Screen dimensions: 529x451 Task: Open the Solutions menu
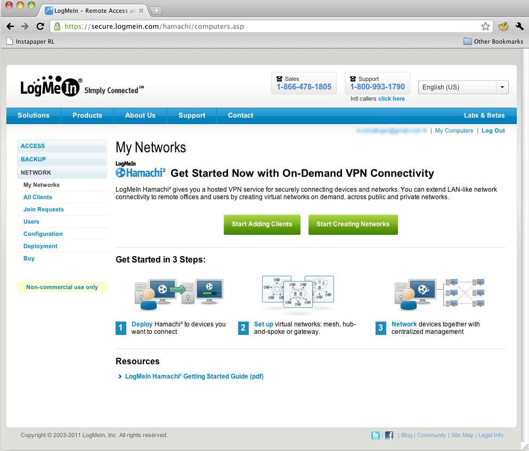(34, 116)
